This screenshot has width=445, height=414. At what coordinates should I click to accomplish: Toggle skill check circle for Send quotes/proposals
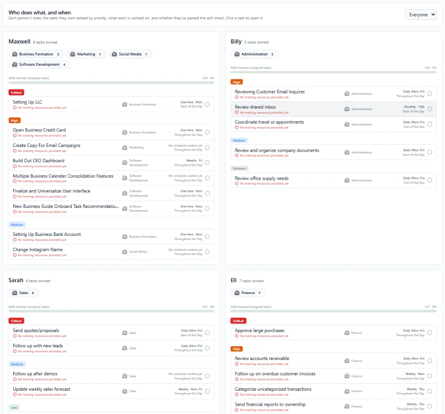[x=207, y=333]
